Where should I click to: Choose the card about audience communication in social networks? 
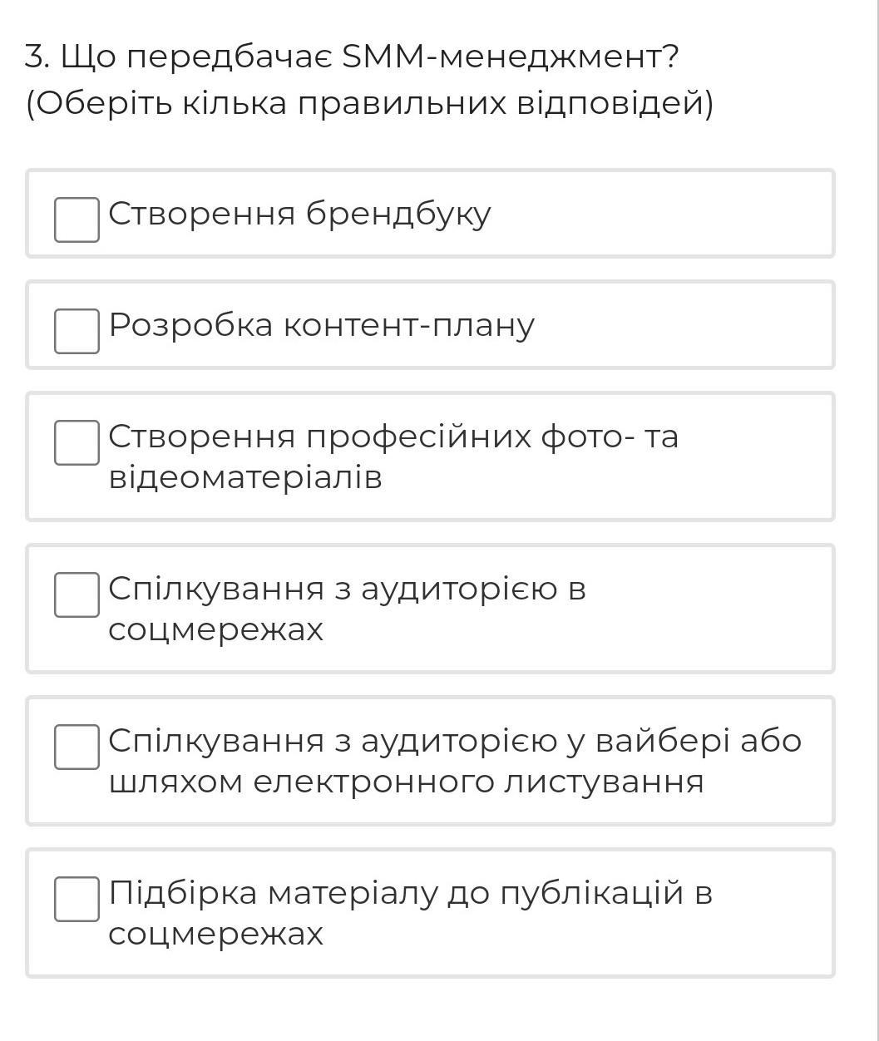[707, 609]
